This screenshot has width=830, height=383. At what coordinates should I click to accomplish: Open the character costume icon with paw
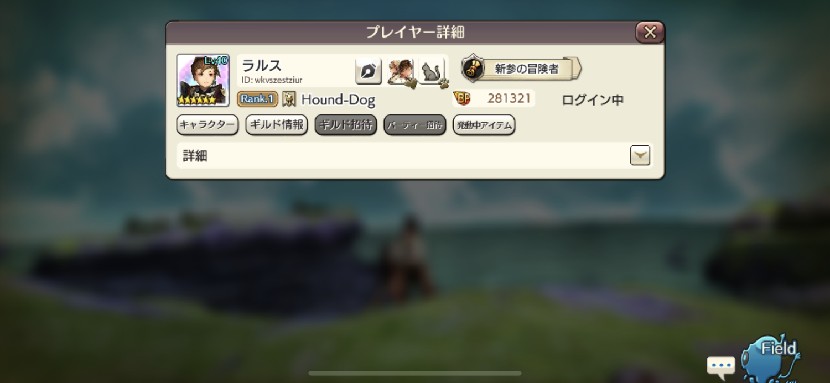(401, 72)
